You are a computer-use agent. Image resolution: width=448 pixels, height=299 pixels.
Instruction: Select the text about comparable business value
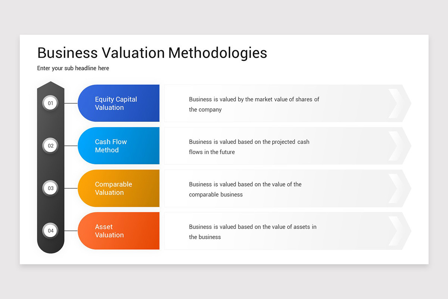click(x=245, y=189)
